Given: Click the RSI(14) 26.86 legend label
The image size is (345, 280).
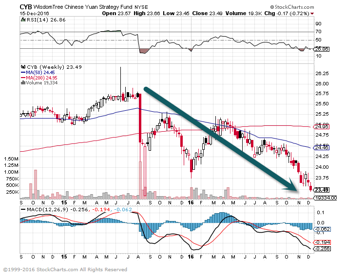Looking at the screenshot, I should [x=46, y=20].
